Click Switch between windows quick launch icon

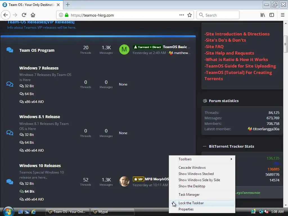27,212
